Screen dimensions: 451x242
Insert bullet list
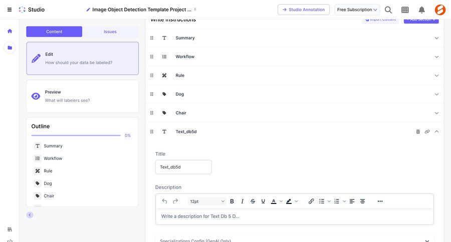pyautogui.click(x=322, y=201)
